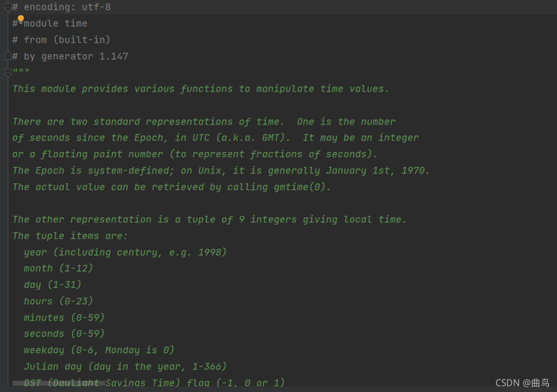Click 'weekday (0-6, Monday is 0)' line
The width and height of the screenshot is (557, 392).
coord(99,350)
